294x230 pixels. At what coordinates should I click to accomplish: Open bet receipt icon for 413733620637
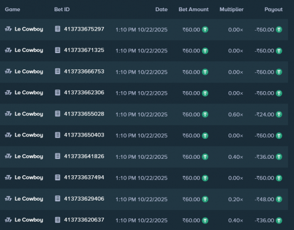coord(58,220)
